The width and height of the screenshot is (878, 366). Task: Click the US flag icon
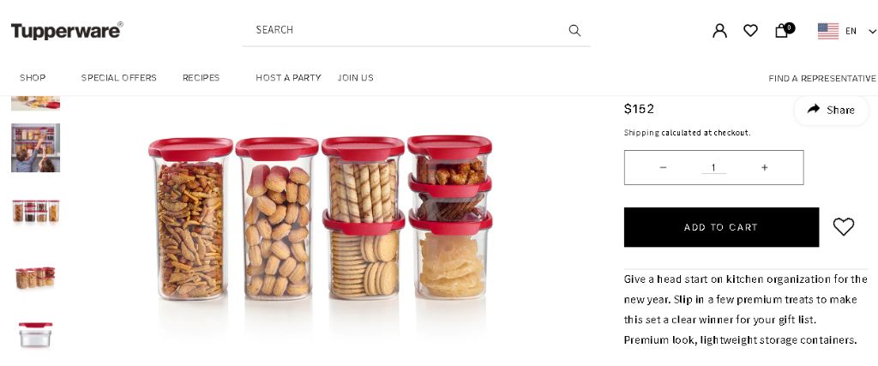pos(828,31)
